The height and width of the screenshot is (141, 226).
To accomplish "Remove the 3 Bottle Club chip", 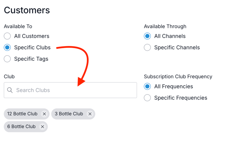I will (x=90, y=114).
